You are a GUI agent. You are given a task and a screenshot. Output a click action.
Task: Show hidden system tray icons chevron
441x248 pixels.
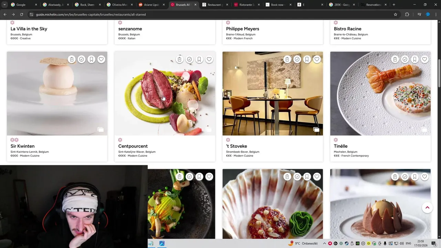click(x=324, y=244)
